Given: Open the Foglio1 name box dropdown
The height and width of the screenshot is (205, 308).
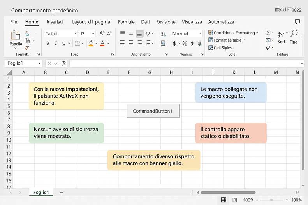Looking at the screenshot, I should click(39, 63).
